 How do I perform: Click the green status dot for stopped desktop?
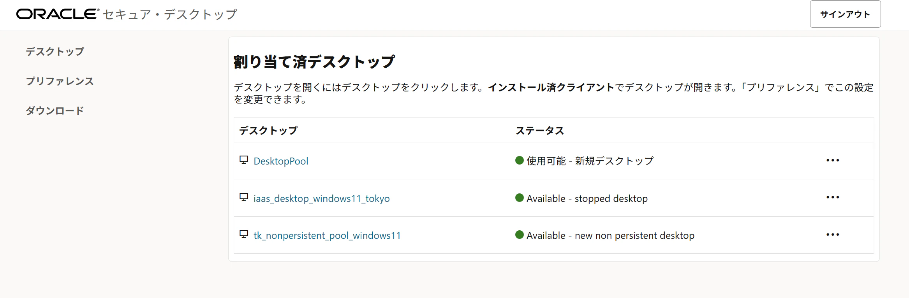519,198
